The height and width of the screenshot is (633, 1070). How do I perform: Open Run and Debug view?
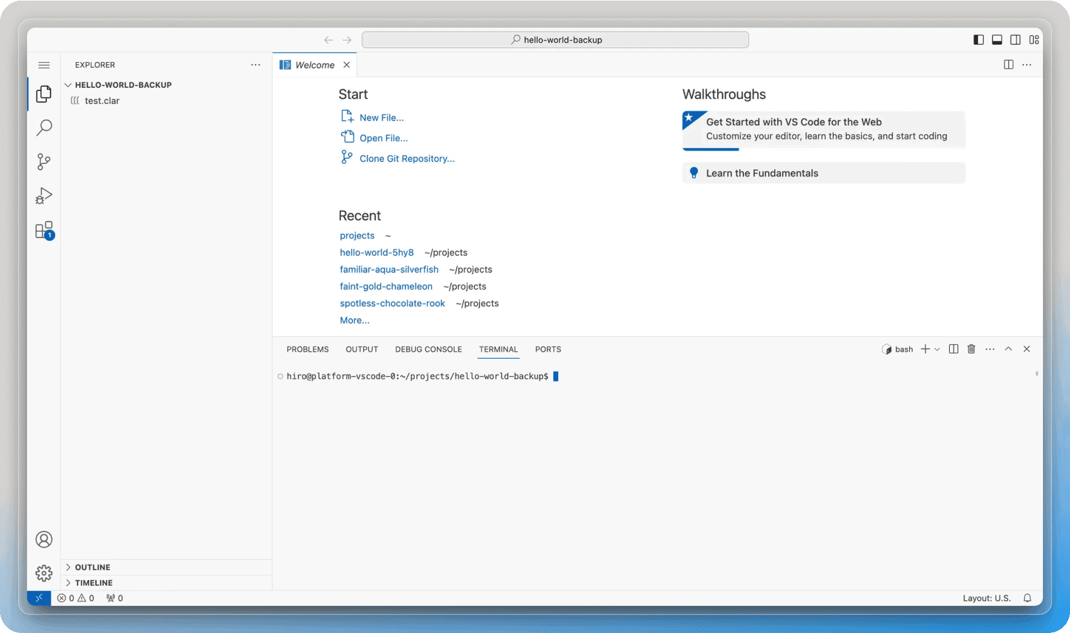click(44, 196)
